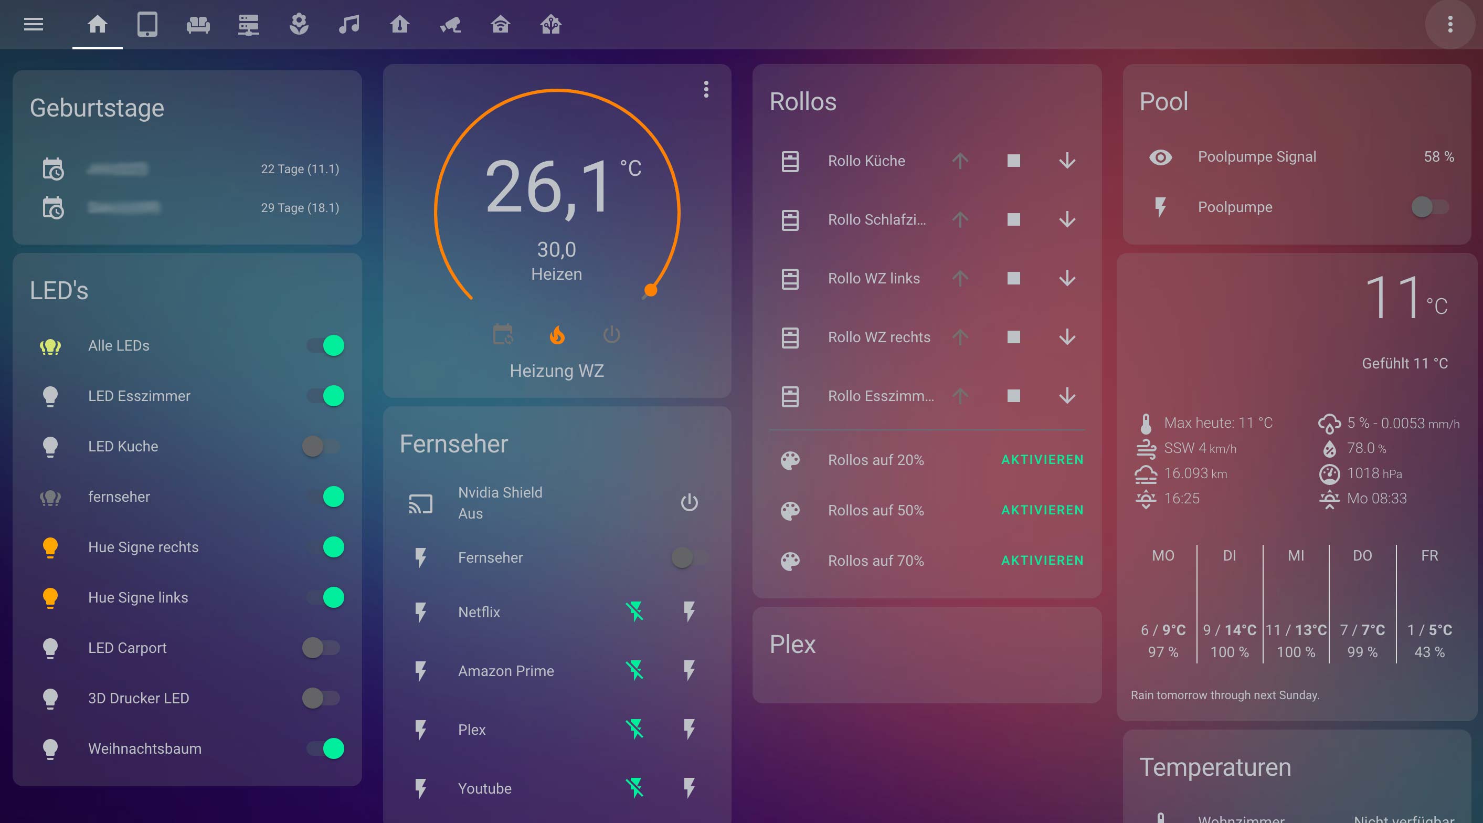
Task: Lower the Rollo WZ links blind
Action: [x=1067, y=278]
